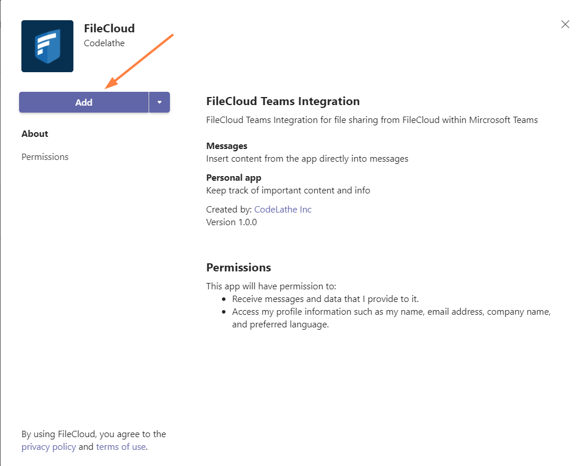This screenshot has width=585, height=466.
Task: Open the CodeLathe Inc link
Action: pos(283,209)
